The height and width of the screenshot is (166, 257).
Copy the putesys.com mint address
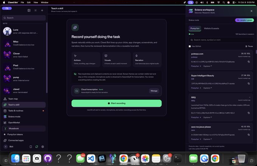point(249,62)
